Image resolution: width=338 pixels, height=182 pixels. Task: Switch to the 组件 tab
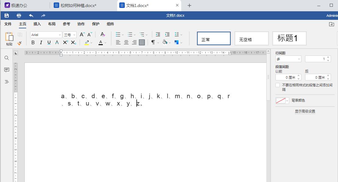[x=110, y=24]
